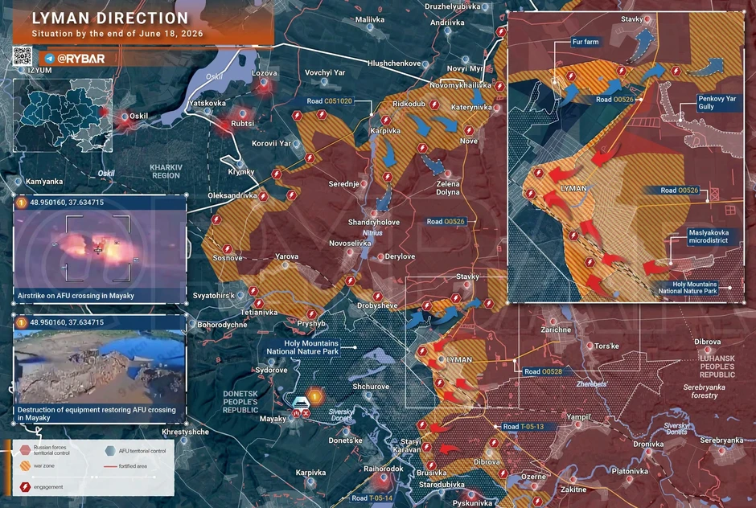Click the 'Shandryholove' town label
Screen dimensions: 756x508
click(374, 222)
